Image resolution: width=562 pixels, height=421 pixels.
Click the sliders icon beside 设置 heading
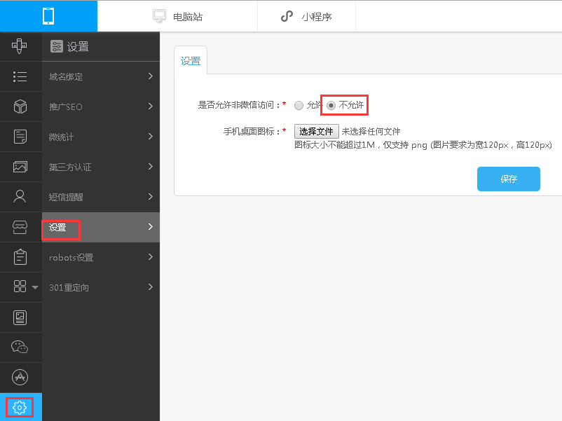pos(56,46)
